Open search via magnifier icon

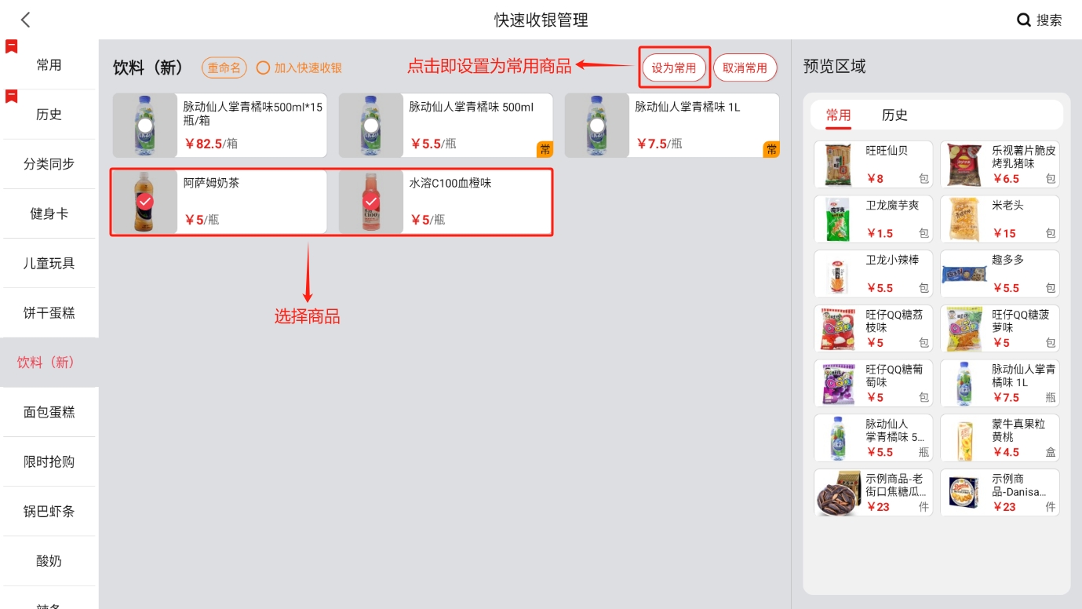coord(1024,20)
